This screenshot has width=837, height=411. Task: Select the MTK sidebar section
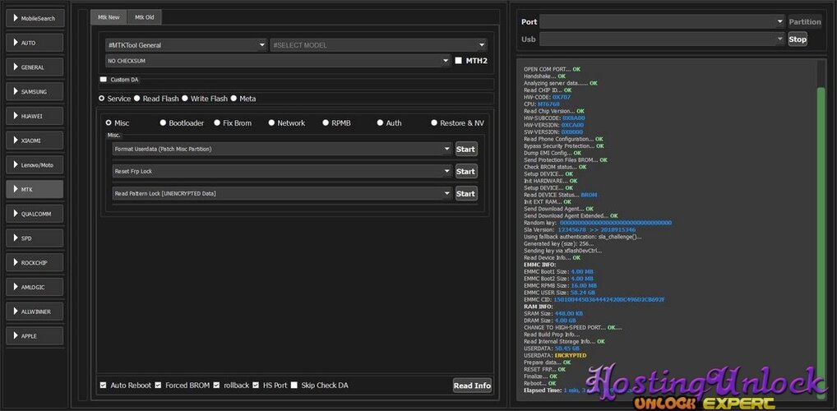click(35, 189)
